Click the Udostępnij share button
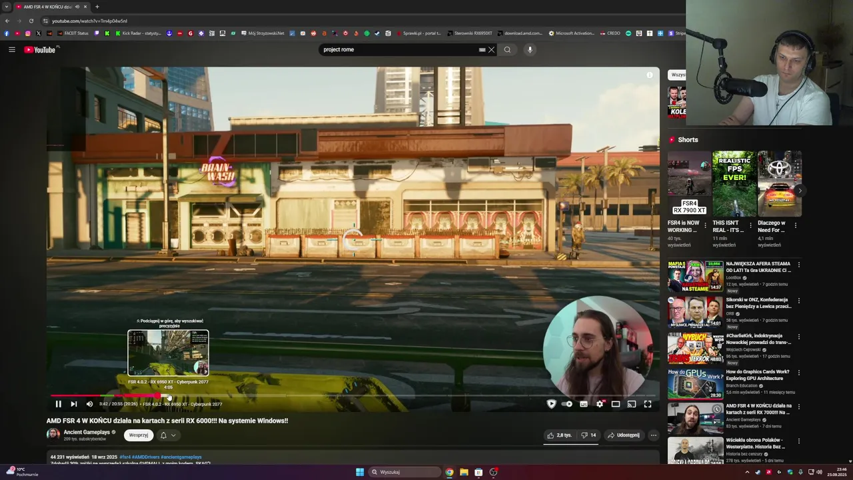Viewport: 853px width, 480px height. coord(623,435)
